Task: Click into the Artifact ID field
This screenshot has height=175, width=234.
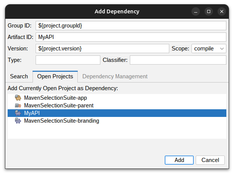Action: [x=131, y=37]
